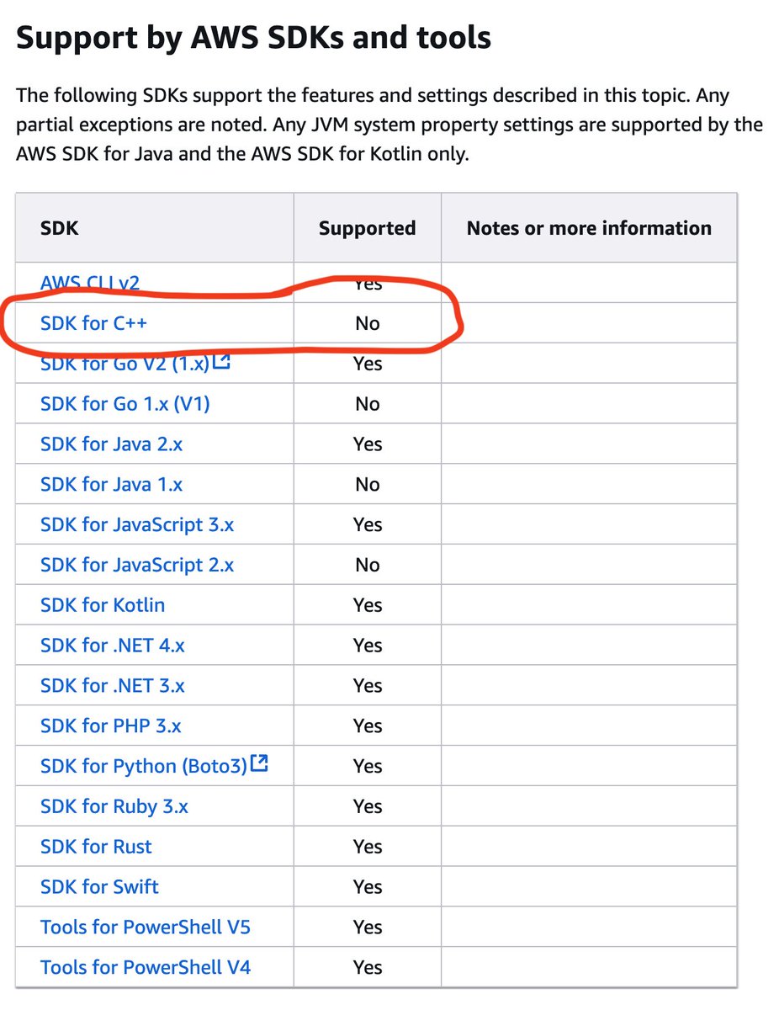Open the SDK for .NET 4.x link
Image resolution: width=779 pixels, height=1010 pixels.
coord(113,646)
